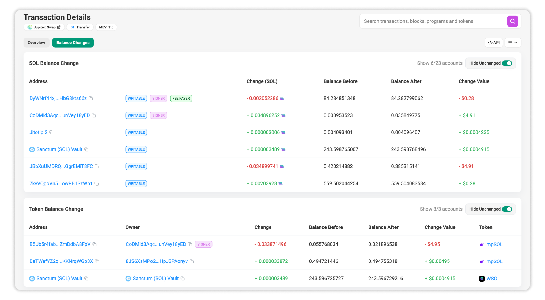Viewport: 545px width, 300px height.
Task: Click the WSOL token icon
Action: pos(482,279)
